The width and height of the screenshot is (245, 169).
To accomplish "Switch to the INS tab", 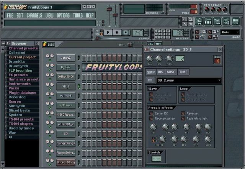I will click(160, 72).
